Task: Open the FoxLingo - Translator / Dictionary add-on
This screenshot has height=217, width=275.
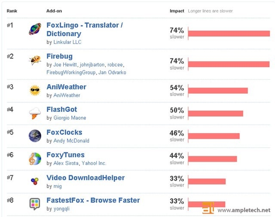Action: 85,29
